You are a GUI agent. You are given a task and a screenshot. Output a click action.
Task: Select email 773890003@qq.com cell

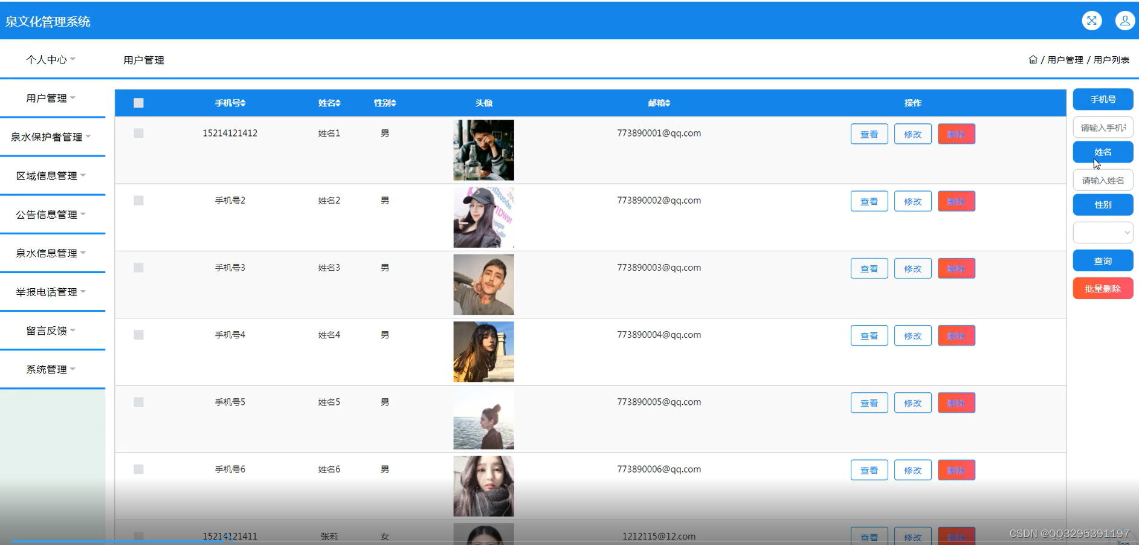[x=659, y=268]
